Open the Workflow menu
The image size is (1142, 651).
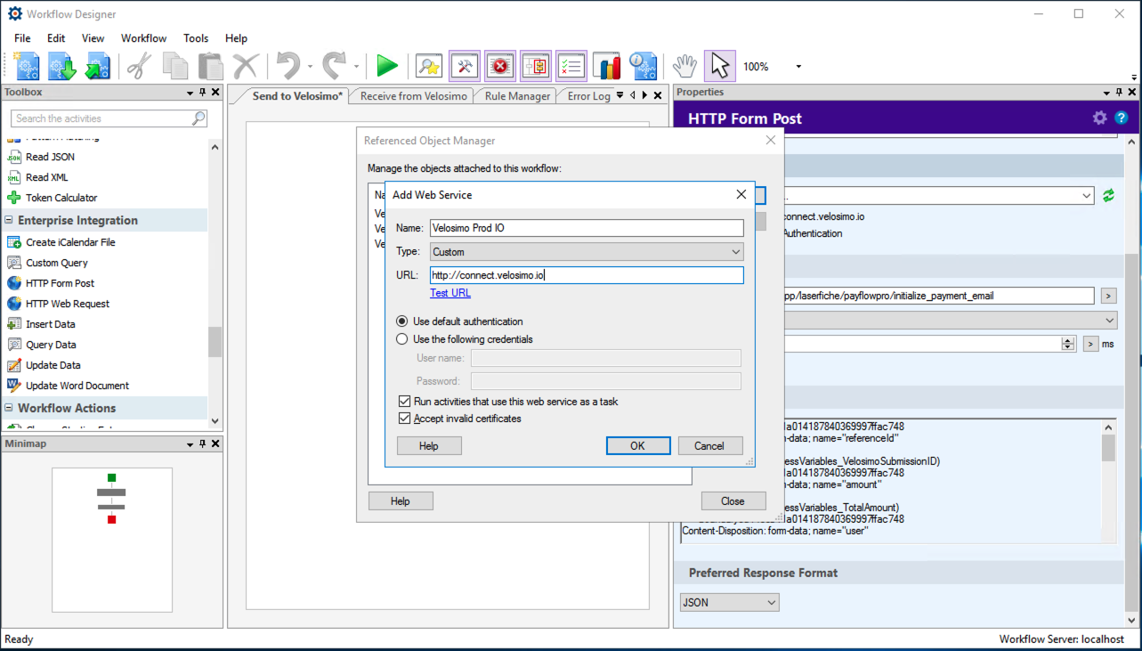(x=143, y=38)
